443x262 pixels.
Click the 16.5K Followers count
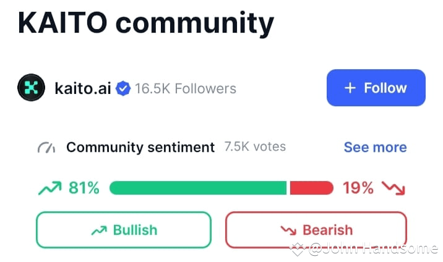(186, 88)
